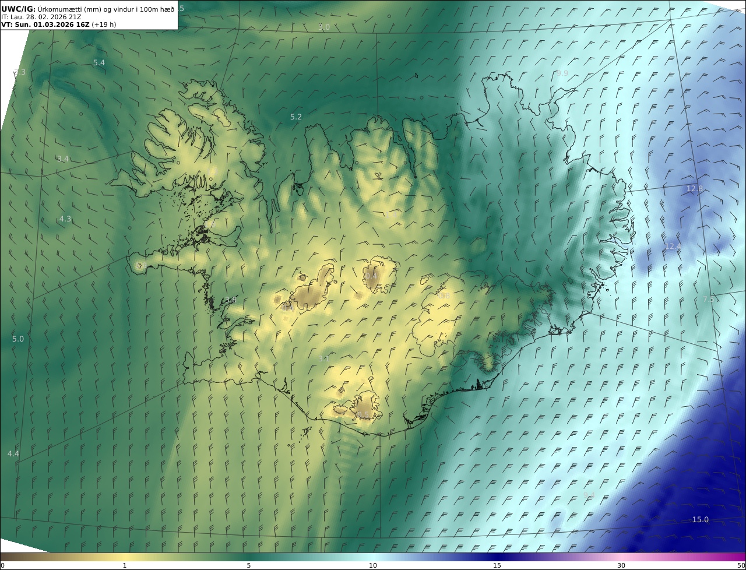Image resolution: width=746 pixels, height=570 pixels.
Task: Click the 0 tick on the colorbar
Action: pyautogui.click(x=2, y=565)
